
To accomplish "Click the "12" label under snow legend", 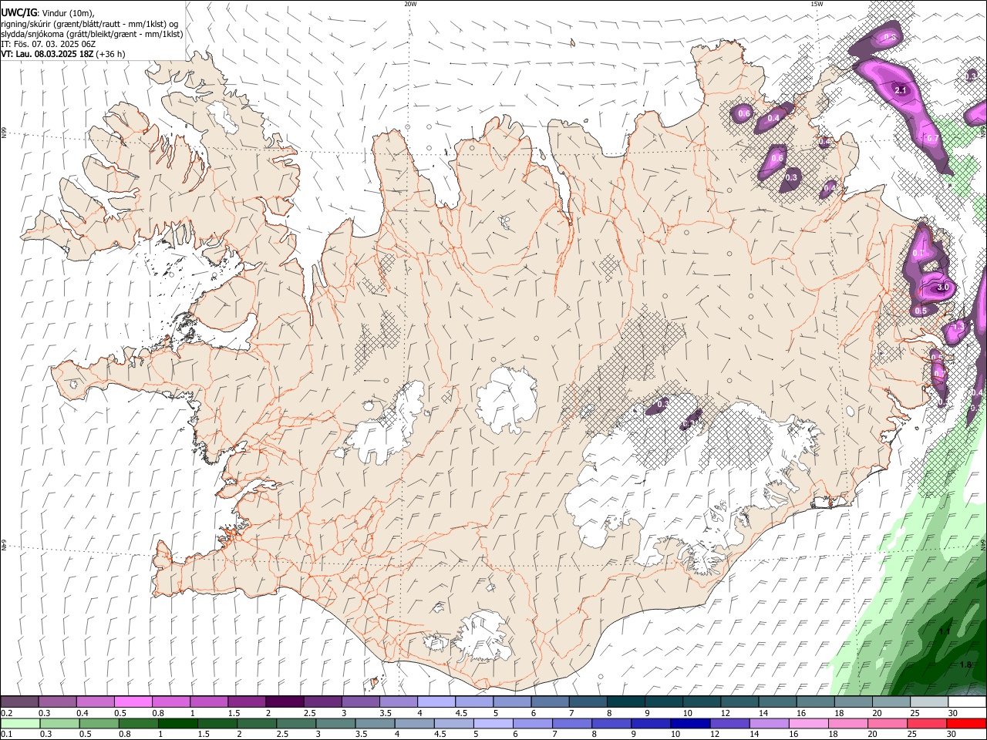I will [x=724, y=713].
